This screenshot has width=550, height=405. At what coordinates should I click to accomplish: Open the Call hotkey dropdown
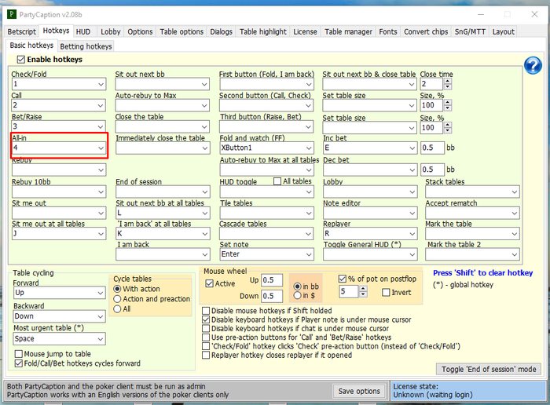tap(59, 105)
